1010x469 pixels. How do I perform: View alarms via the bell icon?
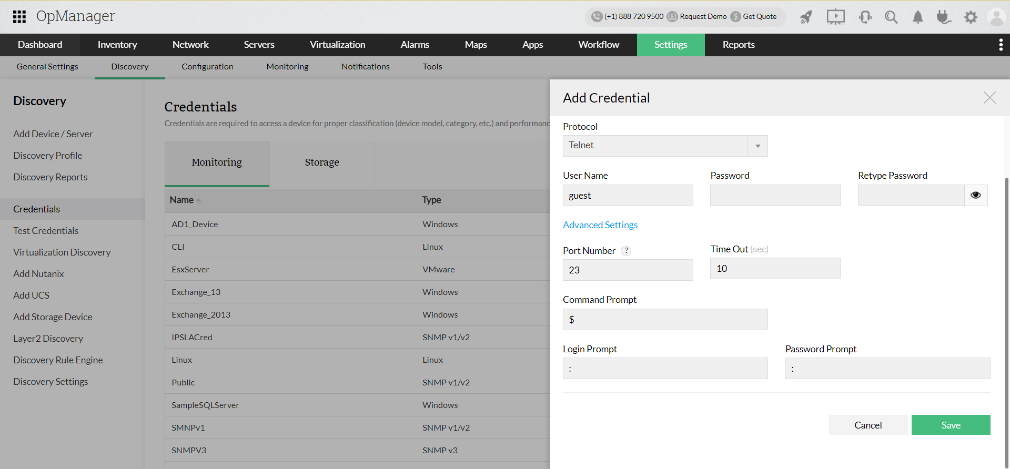coord(918,17)
